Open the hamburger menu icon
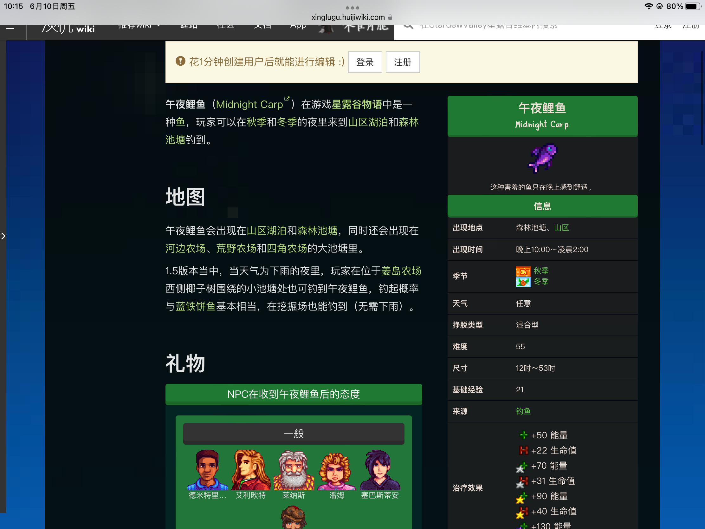 [x=10, y=29]
